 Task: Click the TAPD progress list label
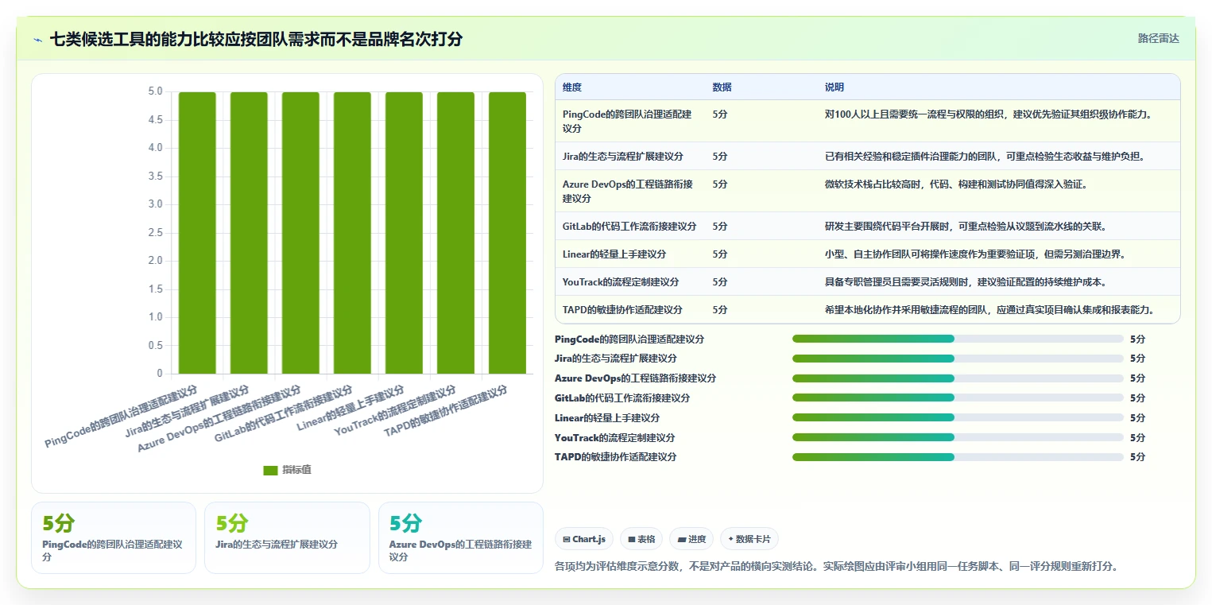point(616,457)
